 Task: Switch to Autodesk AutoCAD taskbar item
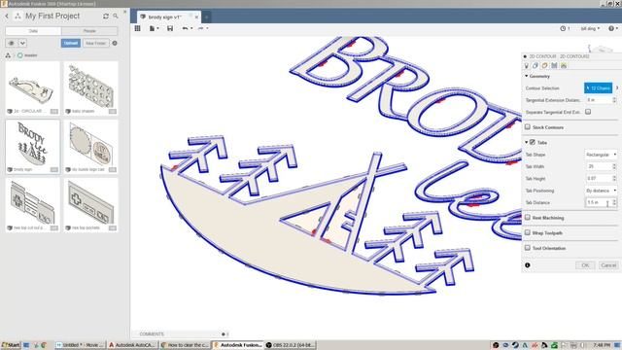click(132, 345)
